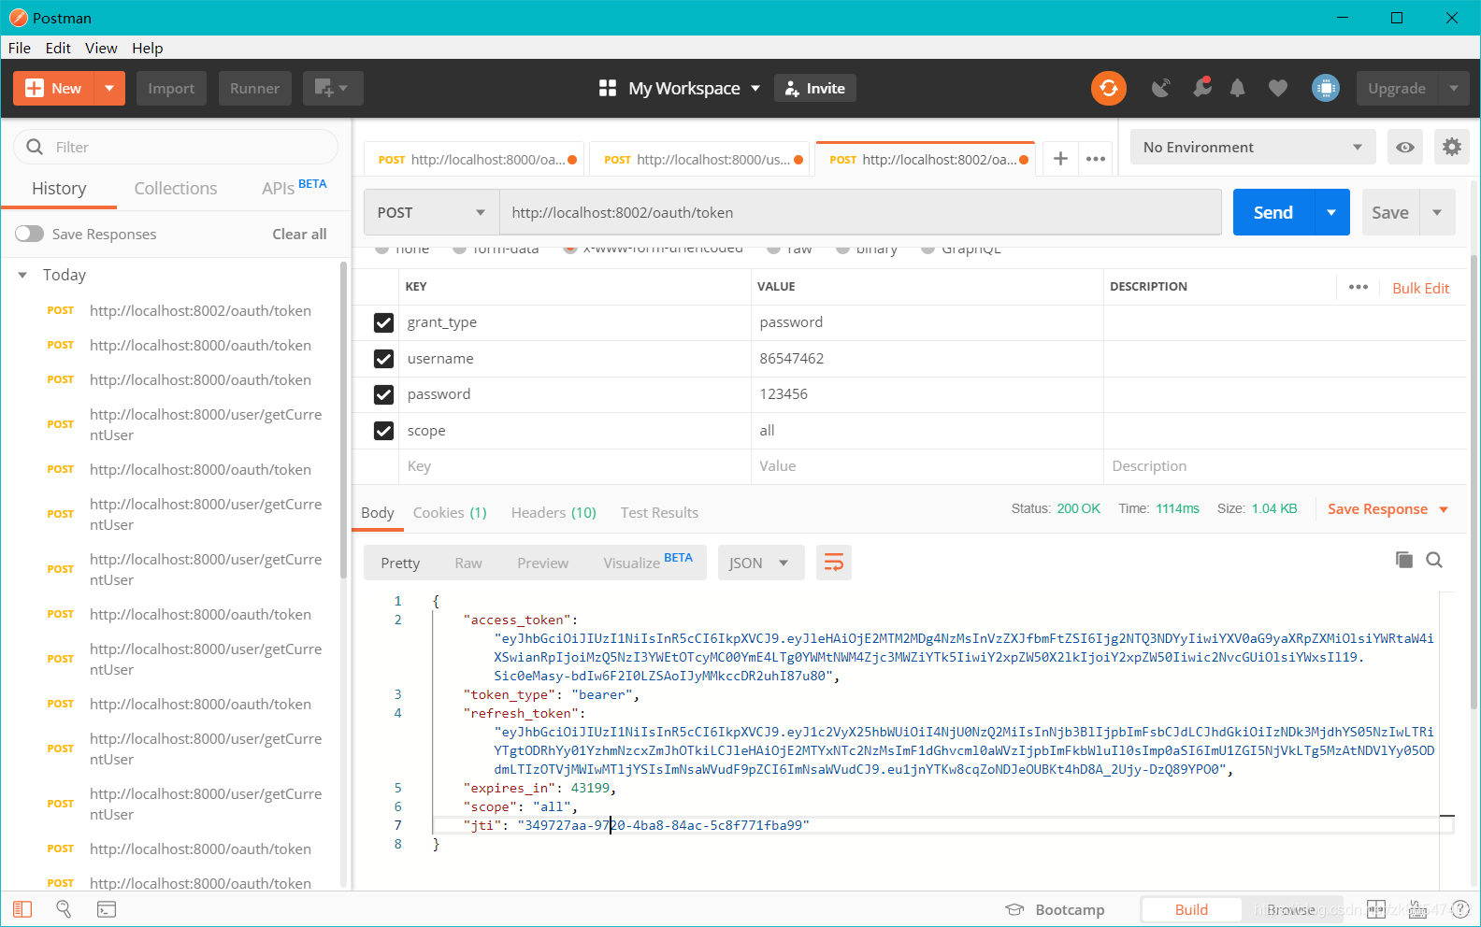Click the heart icon in header
1481x927 pixels.
1277,88
